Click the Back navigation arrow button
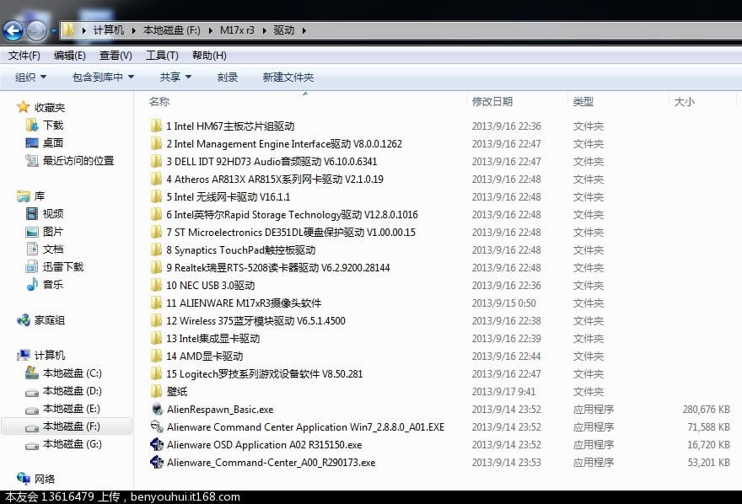742x504 pixels. (x=13, y=31)
